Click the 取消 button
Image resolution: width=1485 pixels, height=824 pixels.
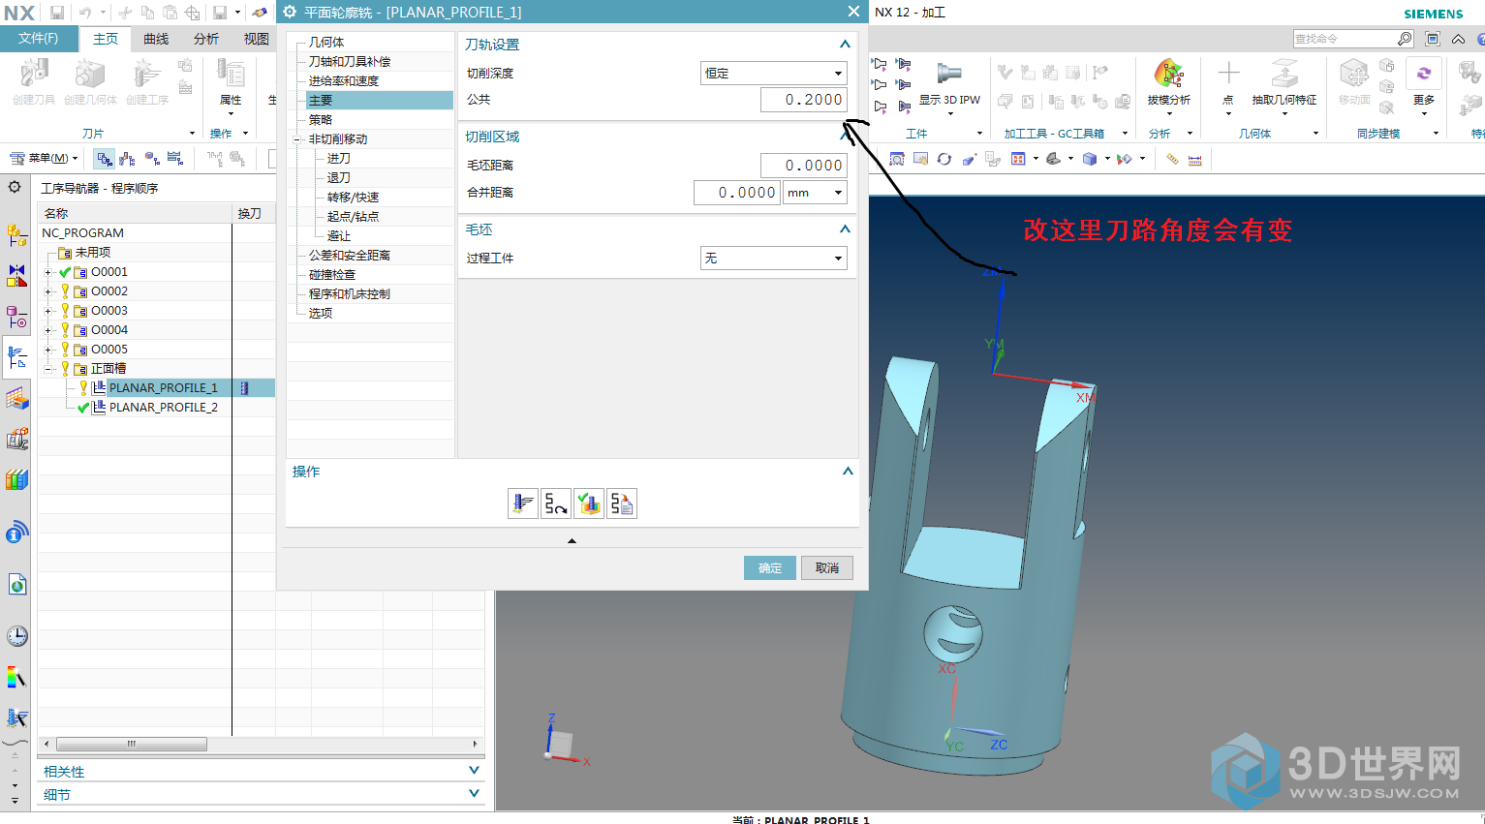pyautogui.click(x=827, y=567)
